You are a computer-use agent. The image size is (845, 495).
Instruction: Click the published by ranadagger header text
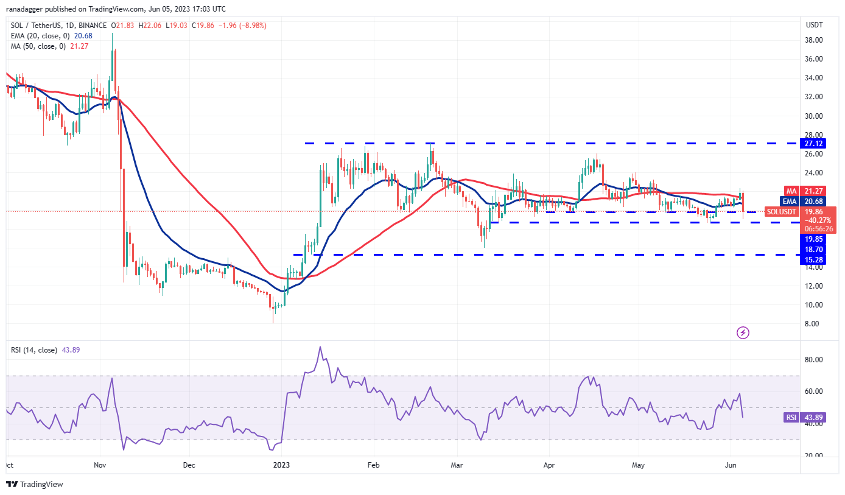pos(116,9)
